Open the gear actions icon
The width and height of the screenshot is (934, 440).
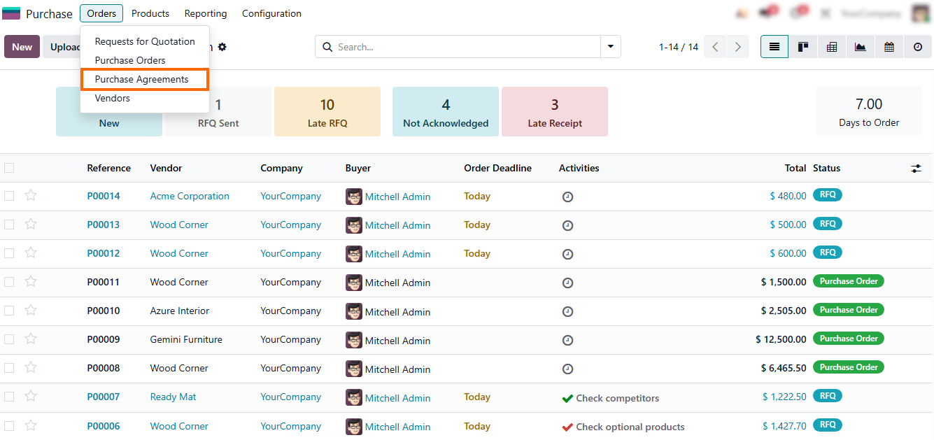tap(222, 47)
